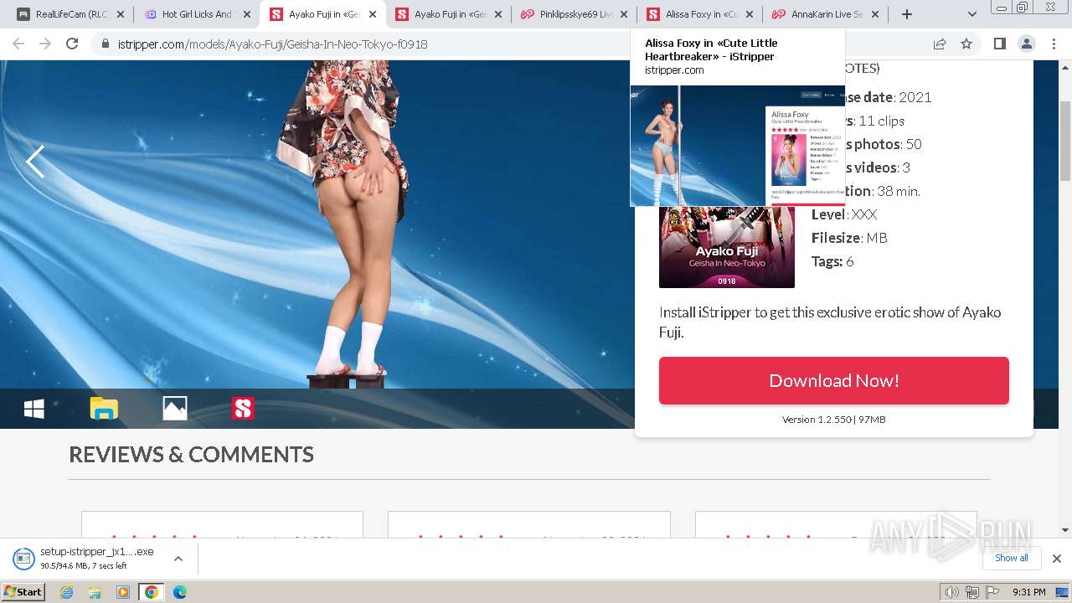Open the tab search dropdown
The width and height of the screenshot is (1072, 603).
[x=971, y=14]
